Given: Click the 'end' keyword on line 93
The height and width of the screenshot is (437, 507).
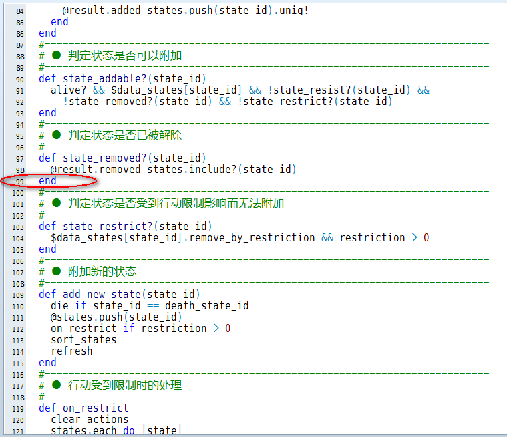Looking at the screenshot, I should click(47, 112).
